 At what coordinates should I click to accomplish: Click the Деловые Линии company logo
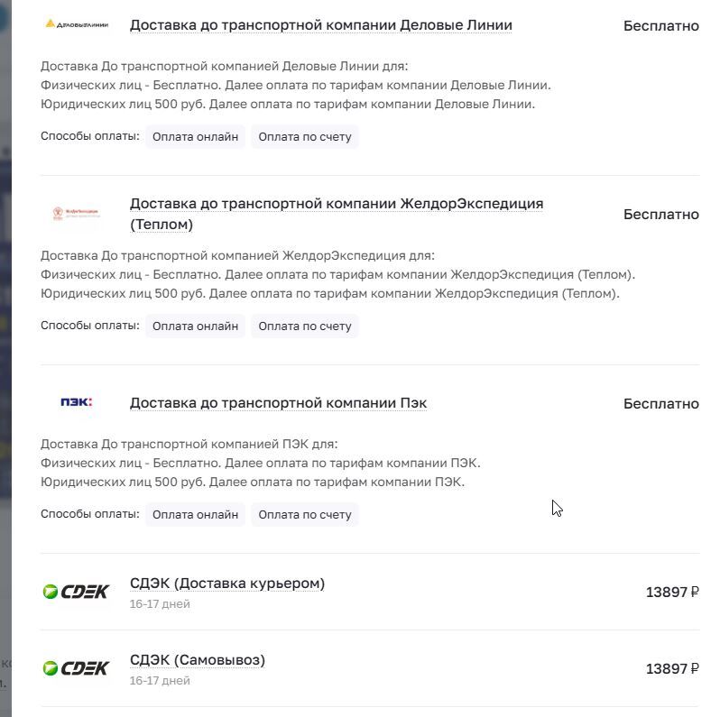click(77, 24)
